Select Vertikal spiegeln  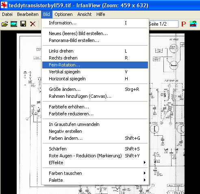[x=95, y=72]
